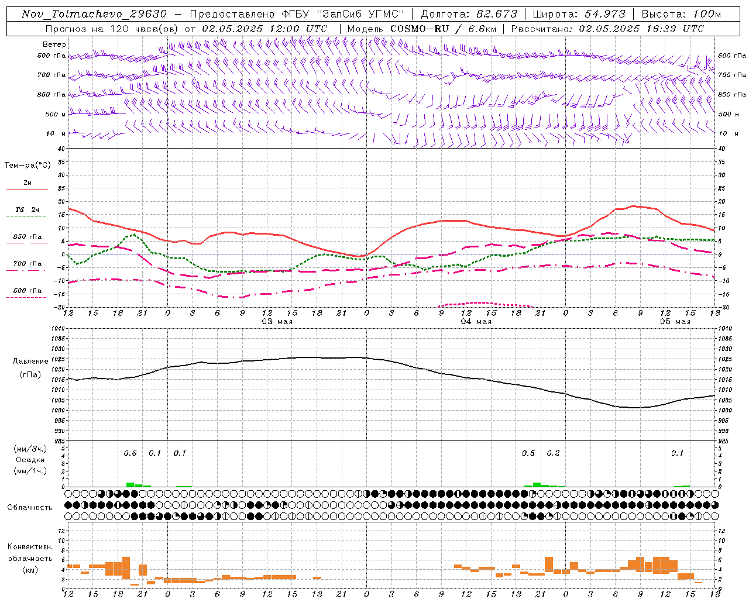Select the forecast start text 02.05.2025 12:00 UTC
Image resolution: width=749 pixels, height=599 pixels.
point(264,29)
